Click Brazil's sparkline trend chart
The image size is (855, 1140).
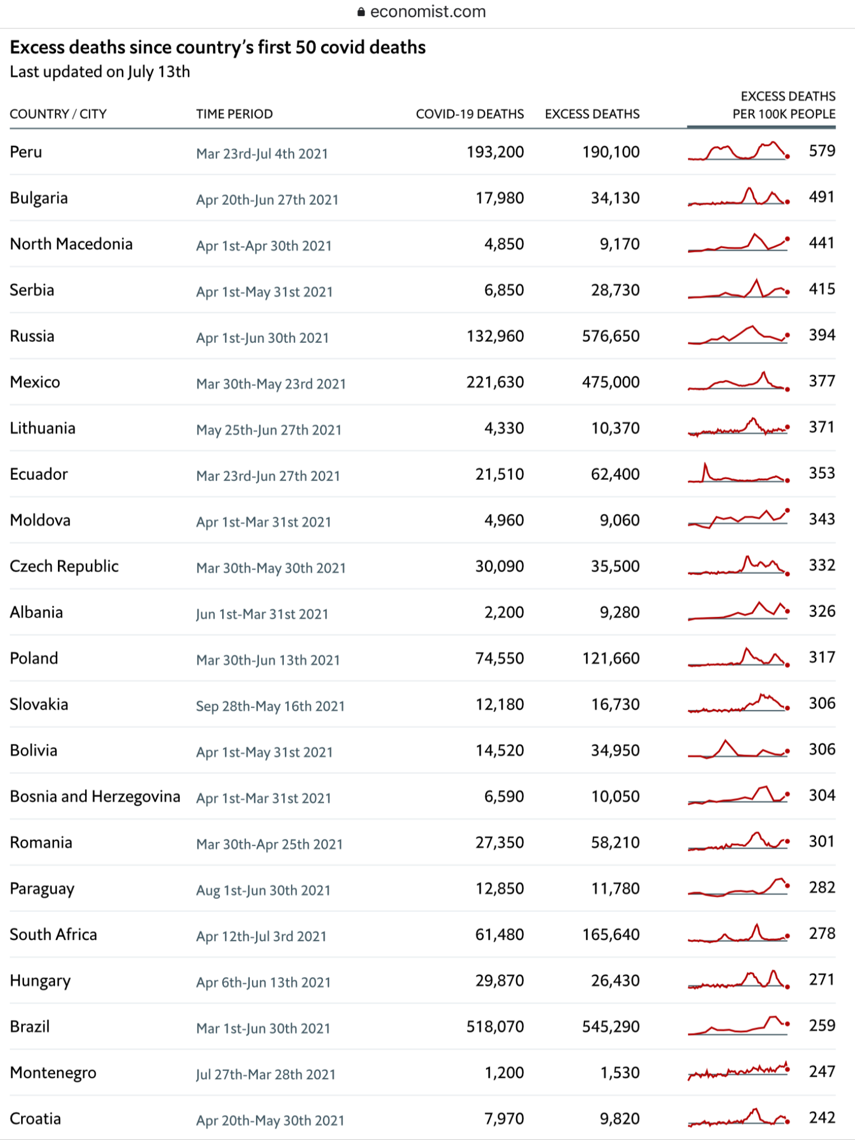(739, 1025)
